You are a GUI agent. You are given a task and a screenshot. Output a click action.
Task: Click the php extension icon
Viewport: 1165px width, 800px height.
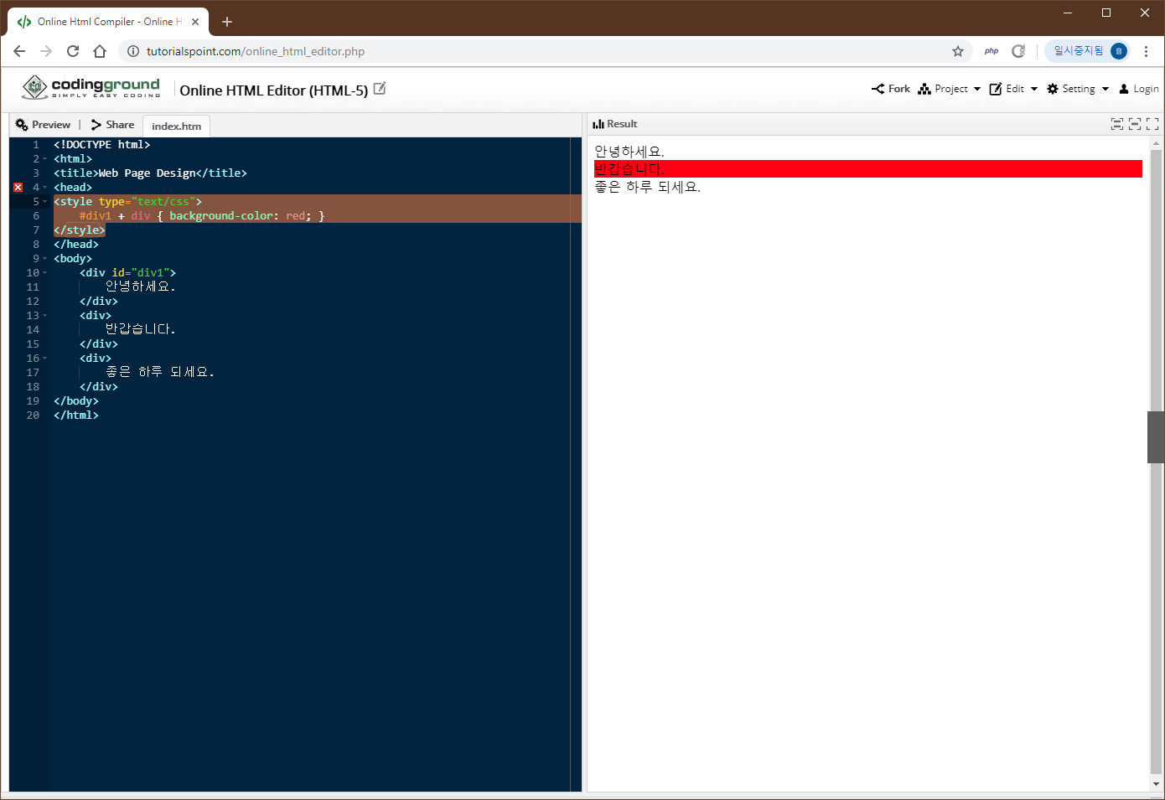992,51
